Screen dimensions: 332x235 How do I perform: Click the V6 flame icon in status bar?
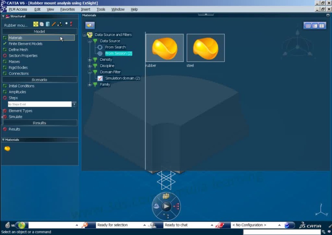coord(8,225)
